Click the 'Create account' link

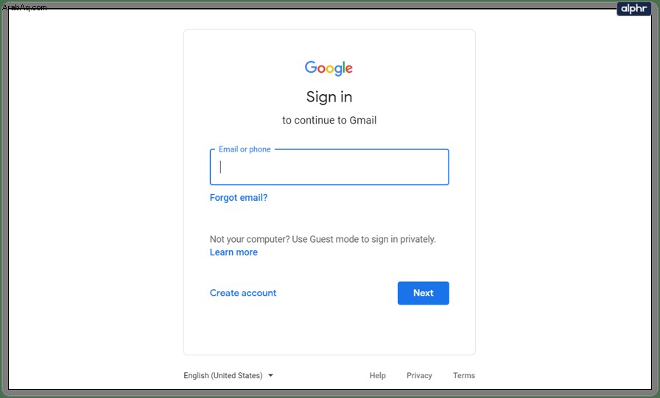pyautogui.click(x=243, y=293)
